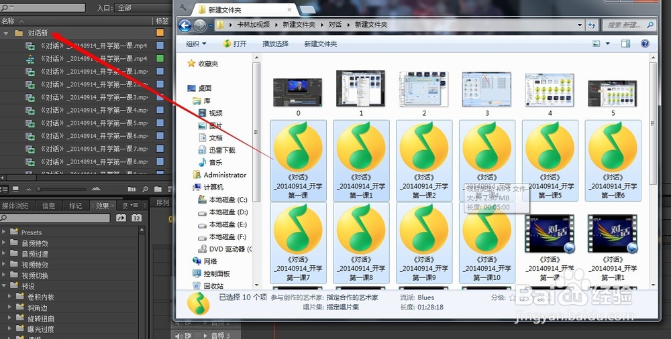Image resolution: width=671 pixels, height=339 pixels.
Task: Collapse the 预设 folder
Action: click(x=4, y=286)
